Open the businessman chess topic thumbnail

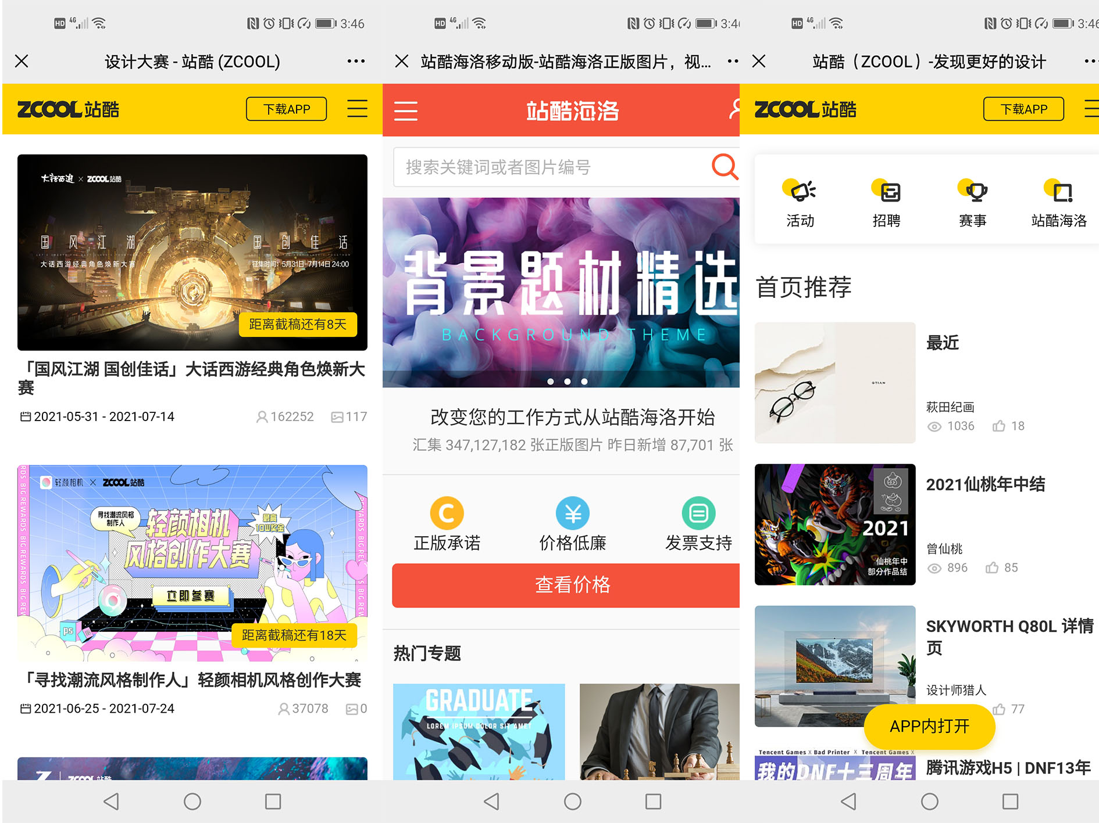pyautogui.click(x=659, y=732)
